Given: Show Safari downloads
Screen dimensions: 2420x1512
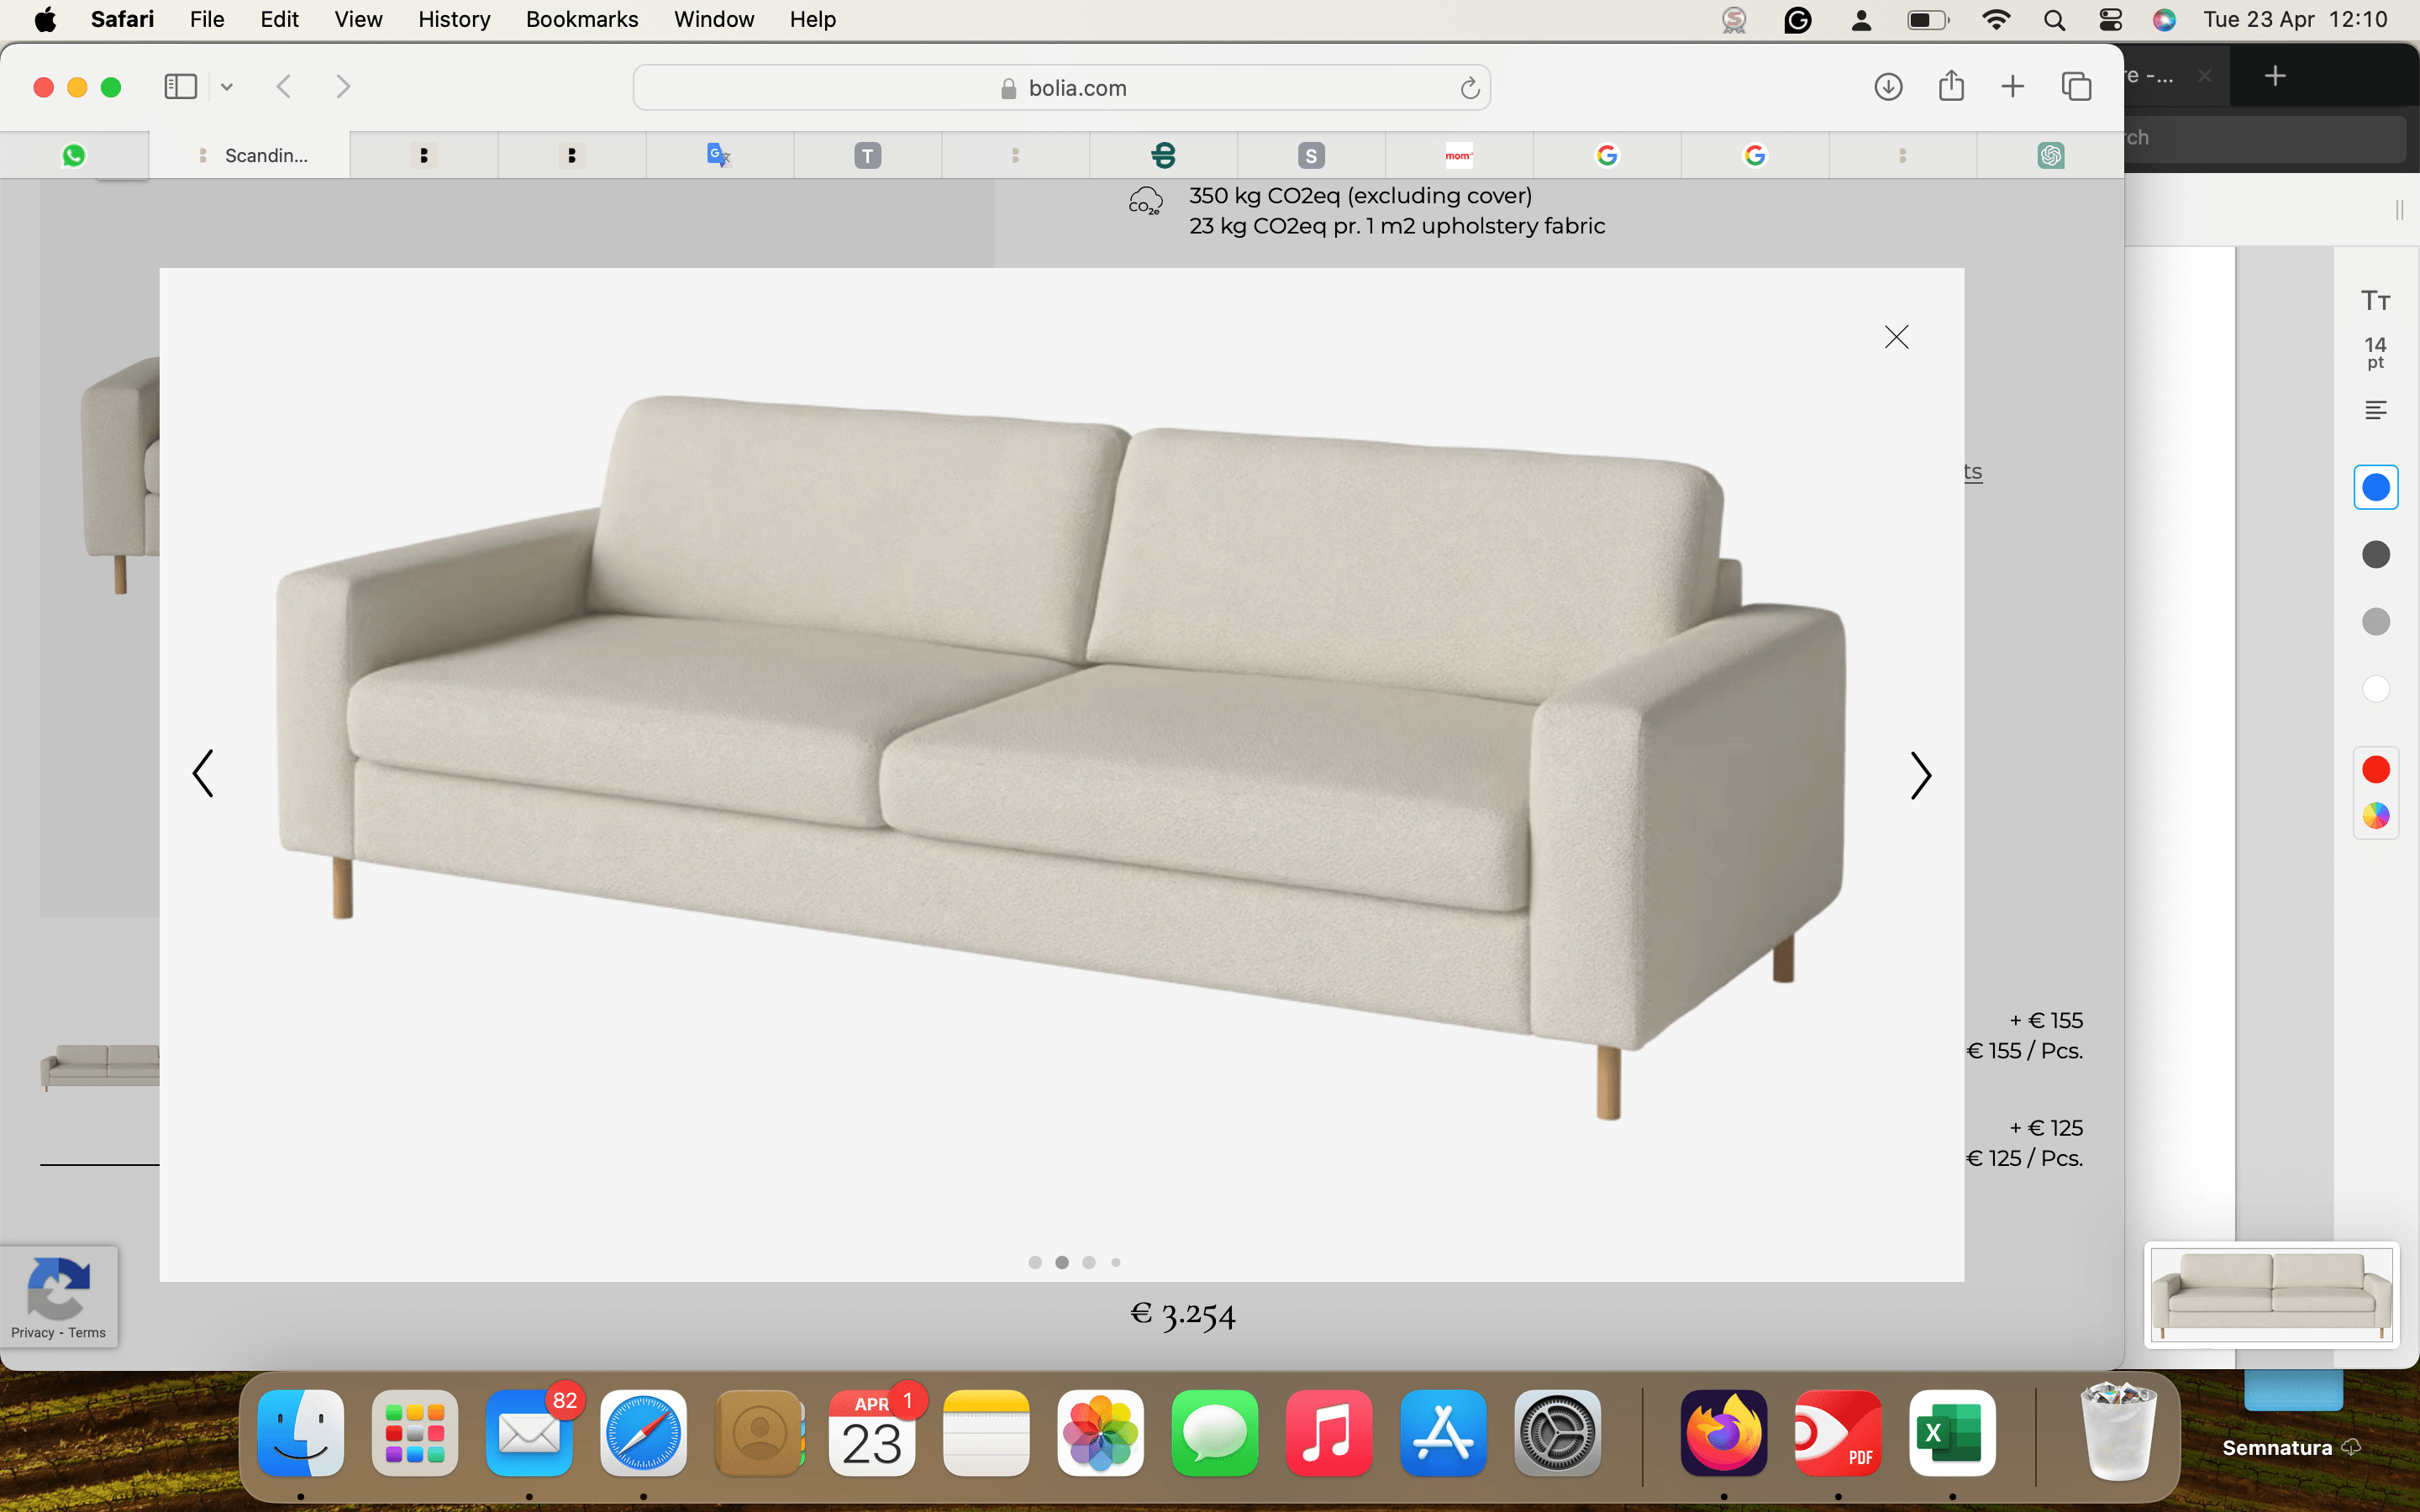Looking at the screenshot, I should coord(1888,87).
